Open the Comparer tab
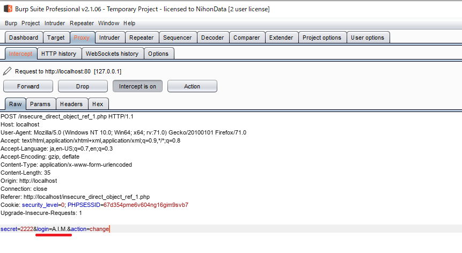The width and height of the screenshot is (462, 253). (x=247, y=38)
